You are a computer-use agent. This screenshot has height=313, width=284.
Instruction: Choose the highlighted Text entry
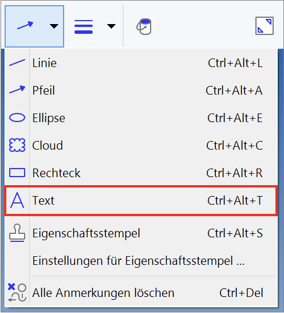pyautogui.click(x=141, y=201)
